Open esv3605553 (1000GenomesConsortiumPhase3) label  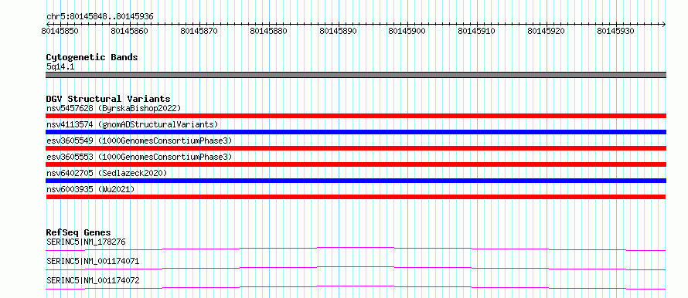(139, 157)
